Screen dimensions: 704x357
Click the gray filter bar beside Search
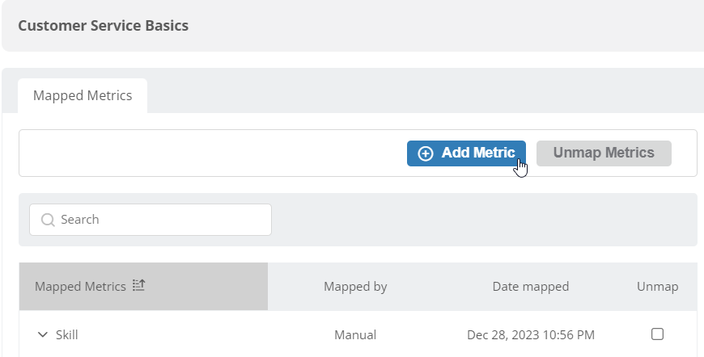pyautogui.click(x=484, y=220)
